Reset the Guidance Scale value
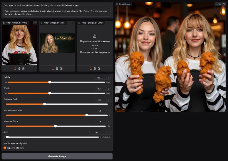The height and width of the screenshot is (161, 228). pos(108,100)
